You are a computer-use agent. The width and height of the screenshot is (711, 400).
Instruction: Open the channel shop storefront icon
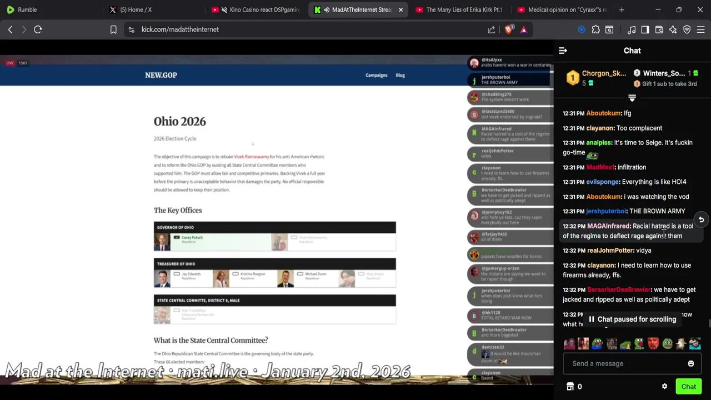coord(570,387)
